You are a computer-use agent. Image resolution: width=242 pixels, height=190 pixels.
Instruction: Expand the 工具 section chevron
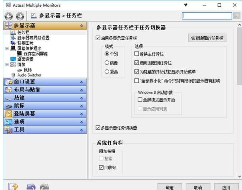[x=82, y=130]
